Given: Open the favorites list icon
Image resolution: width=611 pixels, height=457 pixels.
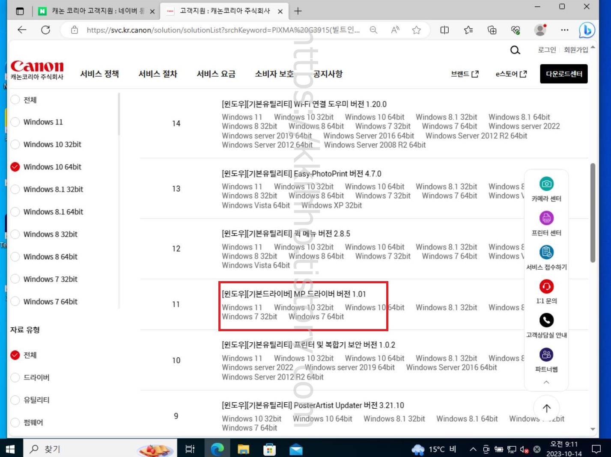Looking at the screenshot, I should click(468, 30).
